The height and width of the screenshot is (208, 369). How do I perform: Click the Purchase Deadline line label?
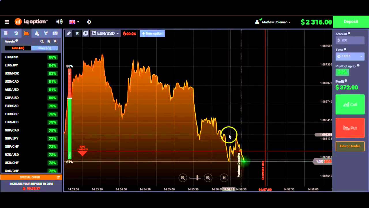click(x=239, y=165)
